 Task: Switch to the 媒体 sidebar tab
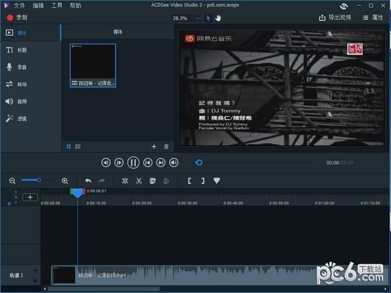pyautogui.click(x=31, y=33)
